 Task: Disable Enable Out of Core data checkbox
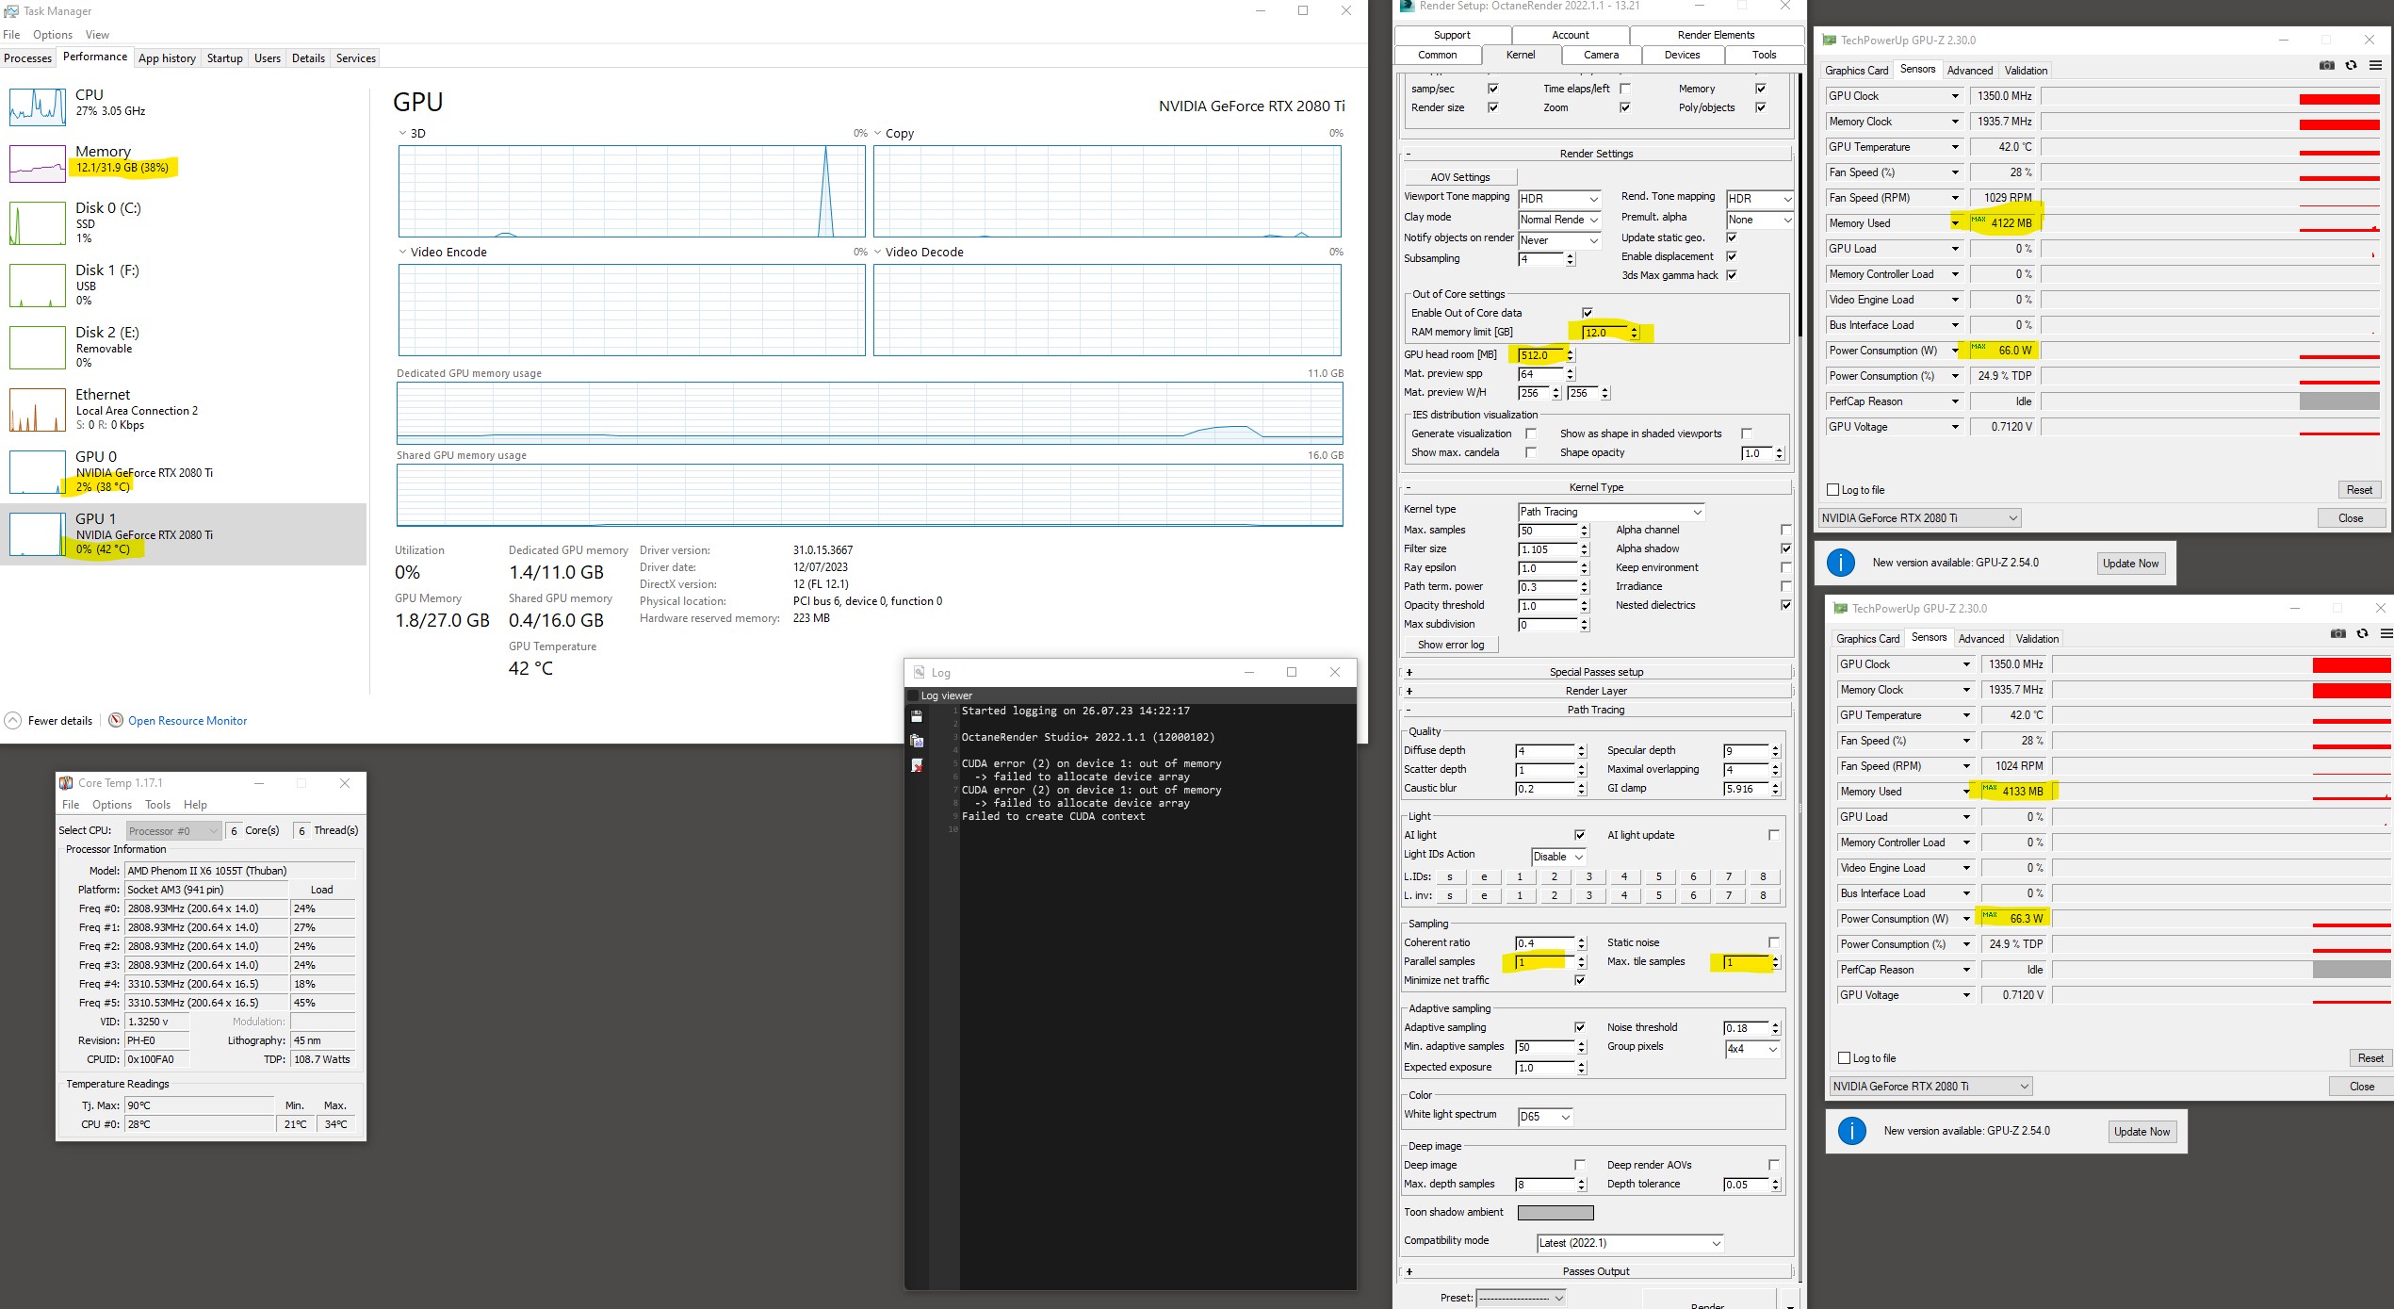point(1588,313)
